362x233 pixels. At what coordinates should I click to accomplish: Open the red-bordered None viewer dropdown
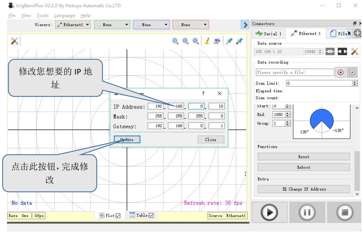190,25
